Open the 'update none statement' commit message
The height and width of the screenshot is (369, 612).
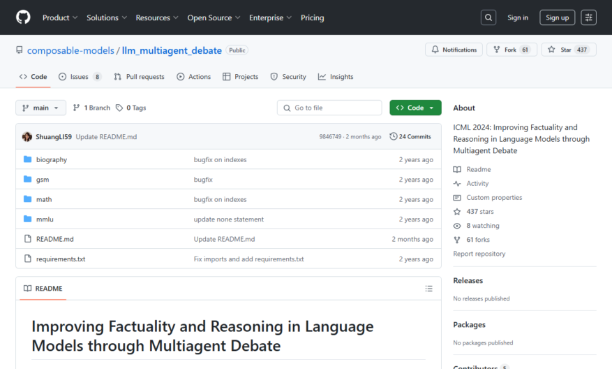[229, 219]
